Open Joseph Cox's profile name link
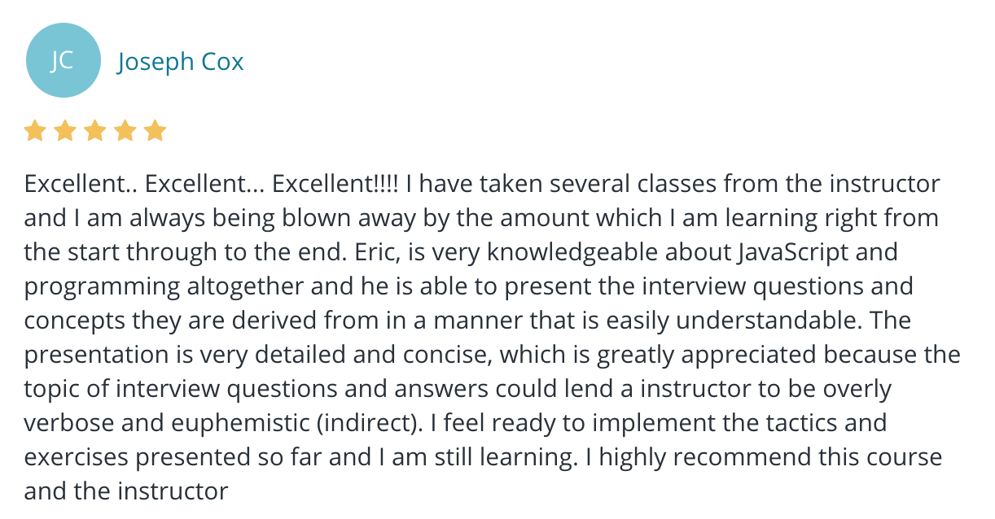Screen dimensions: 995x519 (x=181, y=62)
